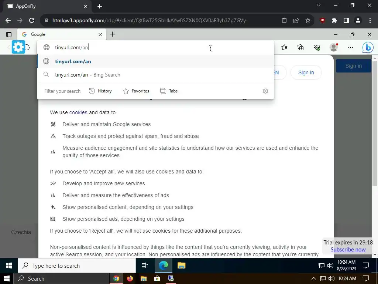378x284 pixels.
Task: Open Firefox from host taskbar
Action: [x=130, y=278]
